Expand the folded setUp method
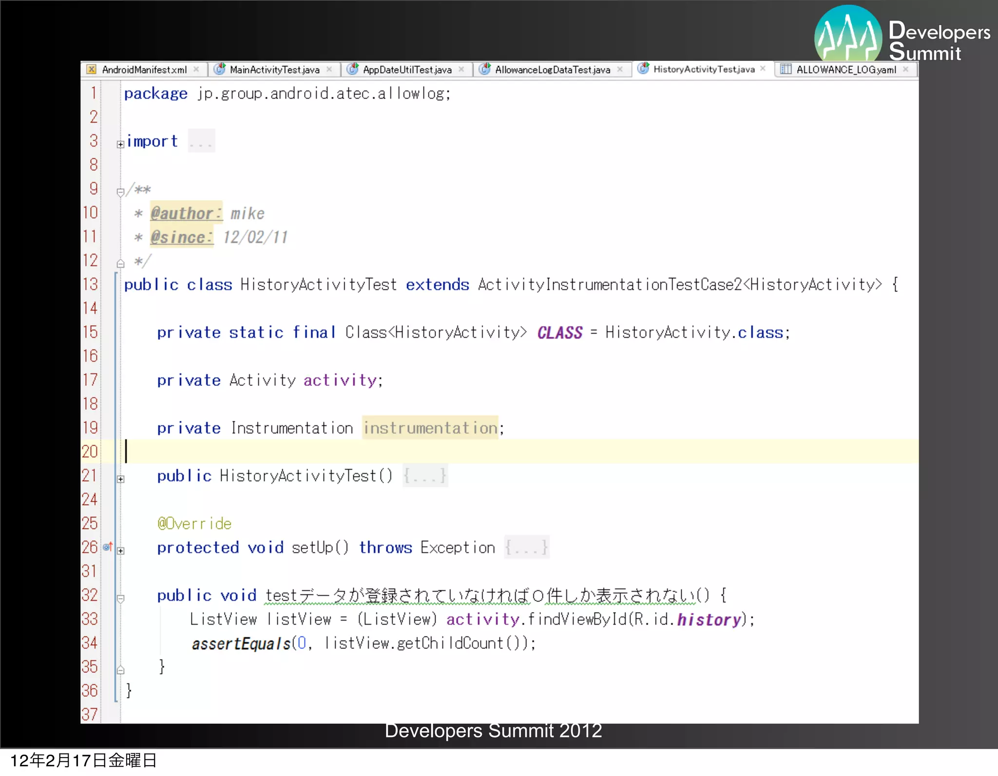 [120, 550]
